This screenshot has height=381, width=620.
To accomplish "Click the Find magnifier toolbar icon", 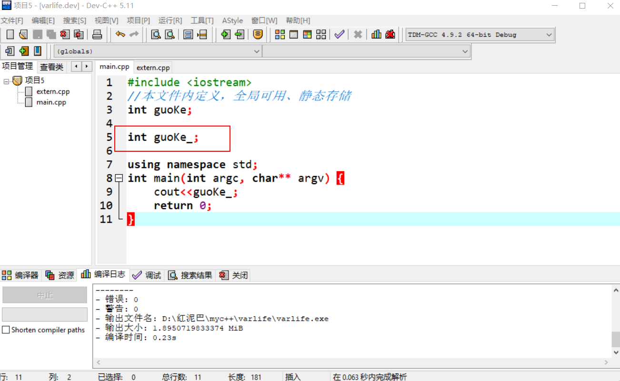I will [x=156, y=34].
